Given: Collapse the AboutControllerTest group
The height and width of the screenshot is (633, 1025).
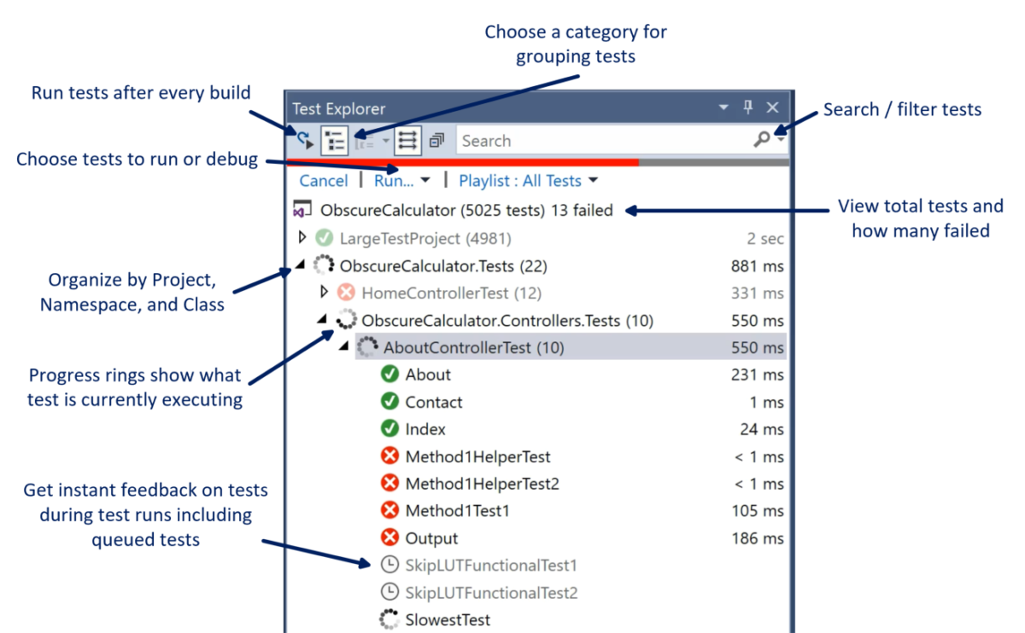Looking at the screenshot, I should [x=344, y=347].
